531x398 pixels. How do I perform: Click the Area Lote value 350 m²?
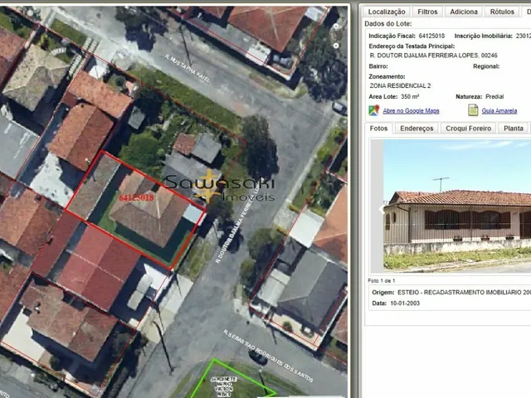410,97
